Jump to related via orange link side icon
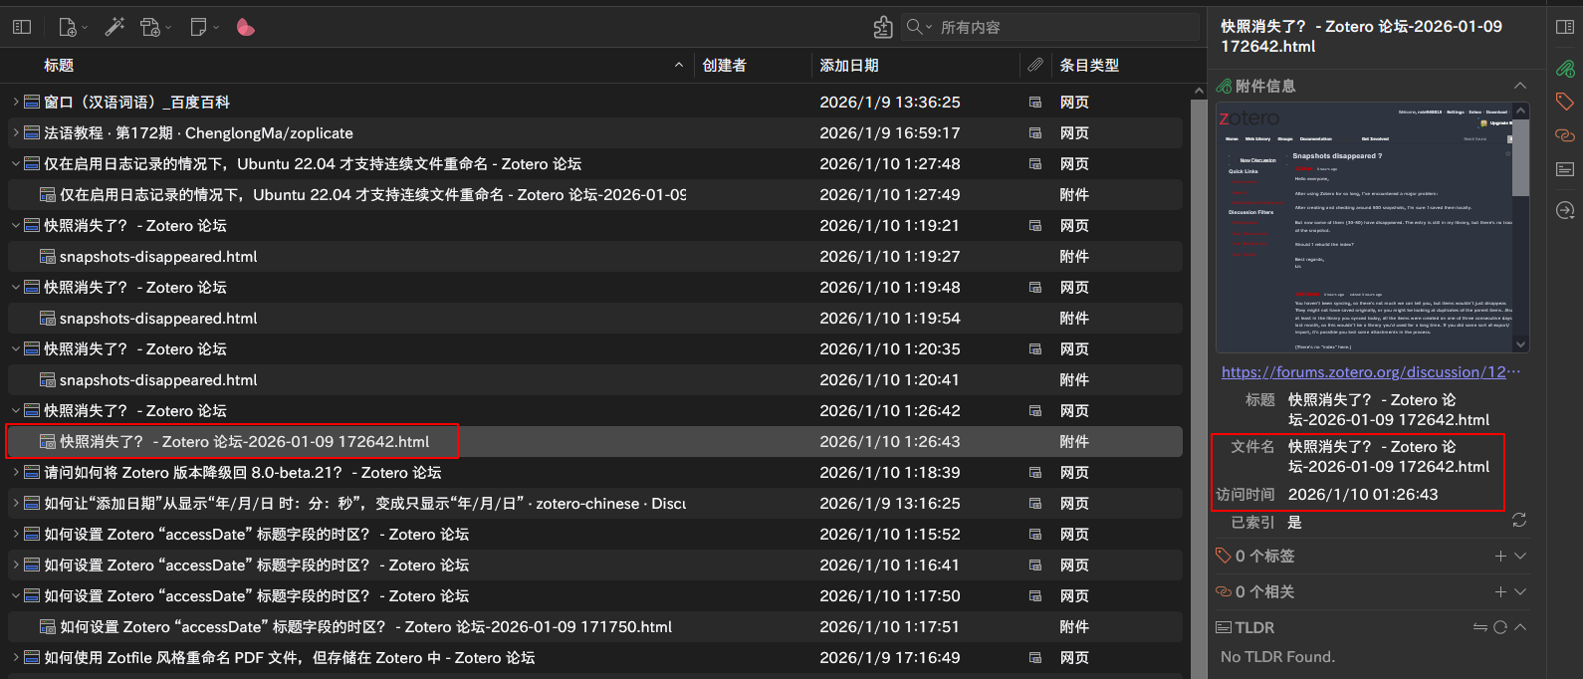 point(1565,134)
